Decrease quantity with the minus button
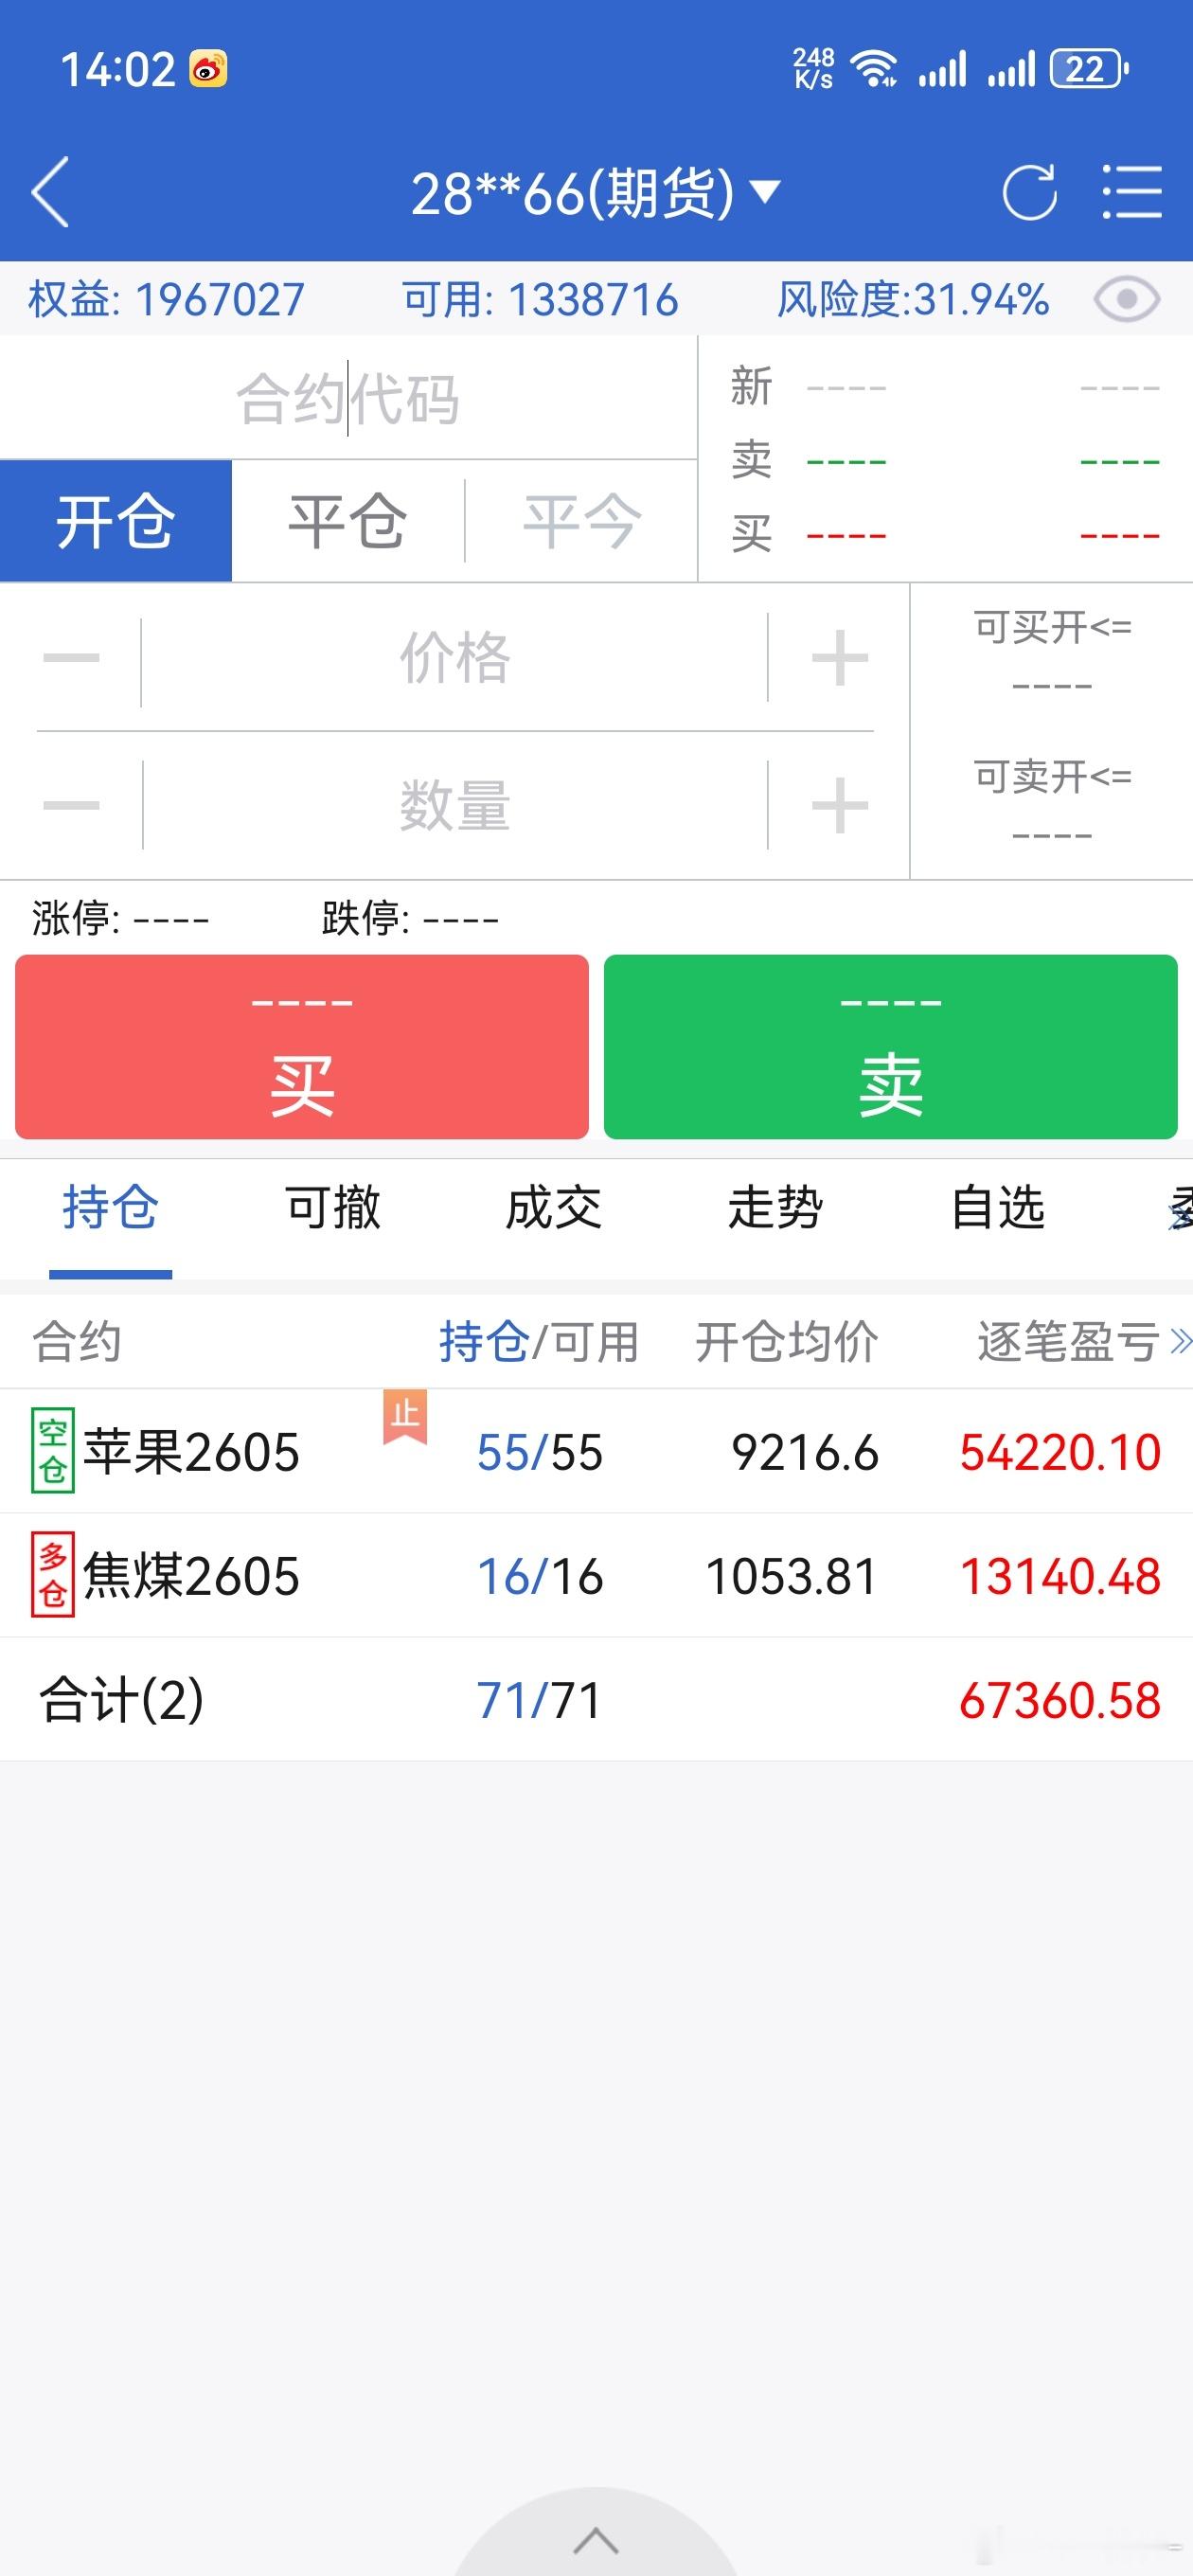Screen dimensions: 1193x2576 [x=71, y=805]
